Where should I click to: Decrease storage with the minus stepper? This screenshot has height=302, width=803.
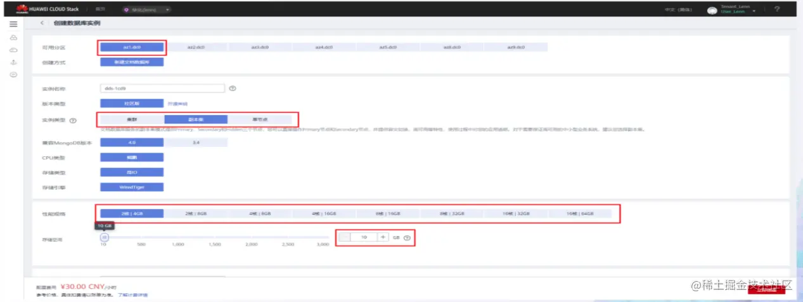(x=344, y=237)
